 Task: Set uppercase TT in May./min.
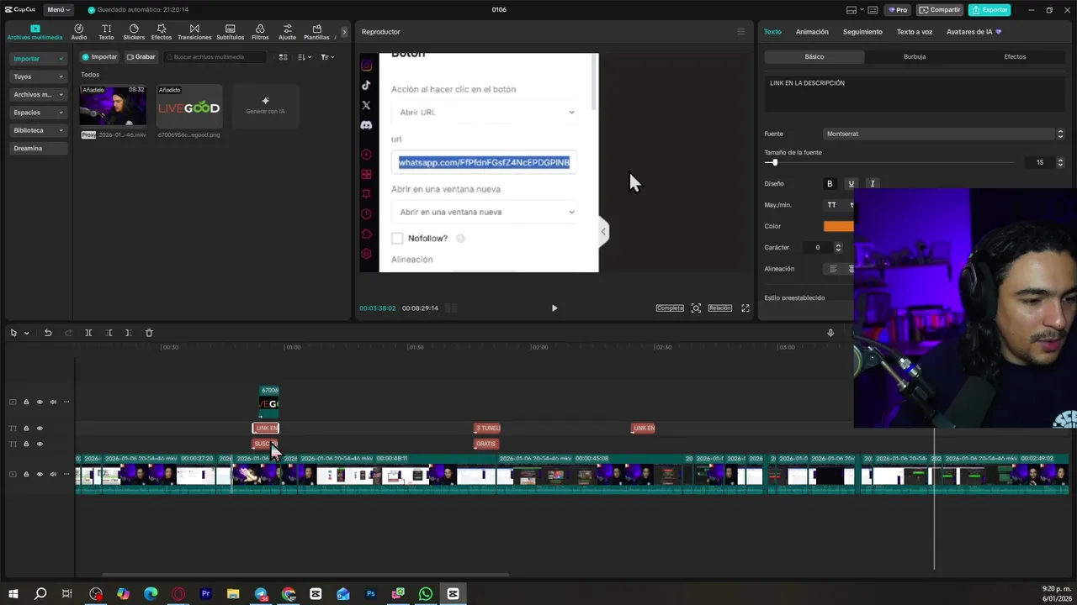tap(831, 205)
